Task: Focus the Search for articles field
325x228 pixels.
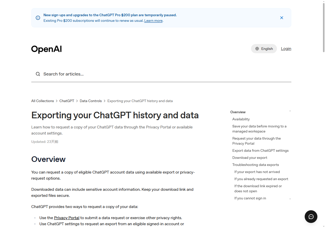Action: tap(161, 74)
